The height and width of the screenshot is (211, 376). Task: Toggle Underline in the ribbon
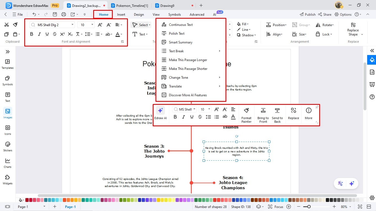tap(47, 34)
